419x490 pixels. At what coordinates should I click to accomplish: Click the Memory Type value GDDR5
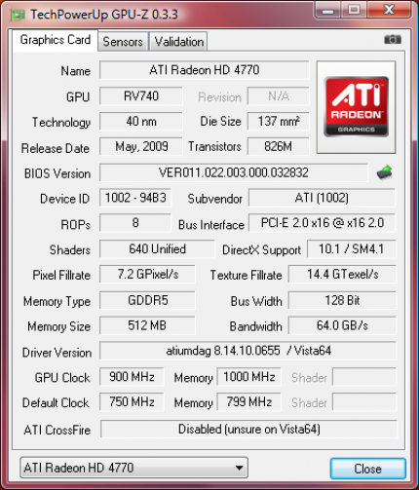(x=147, y=300)
